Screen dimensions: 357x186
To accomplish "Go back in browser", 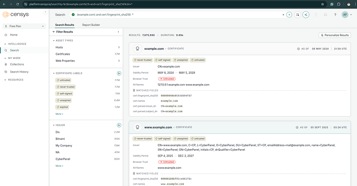I will (4, 4).
